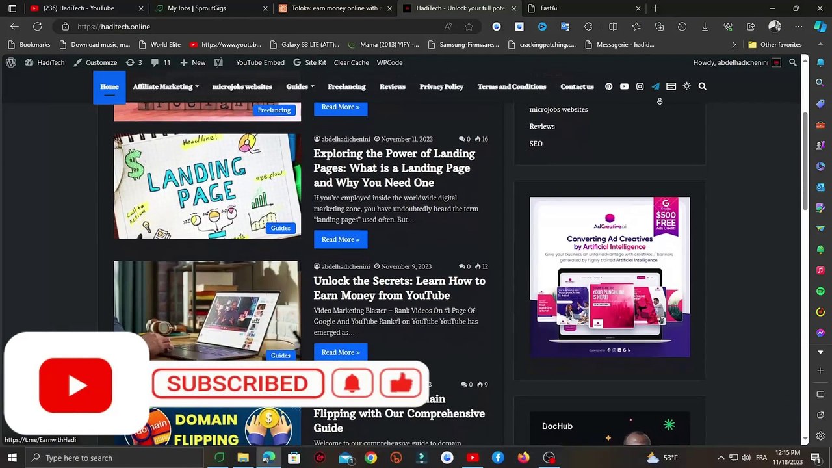832x468 pixels.
Task: Open the Reviews menu item
Action: tap(393, 86)
